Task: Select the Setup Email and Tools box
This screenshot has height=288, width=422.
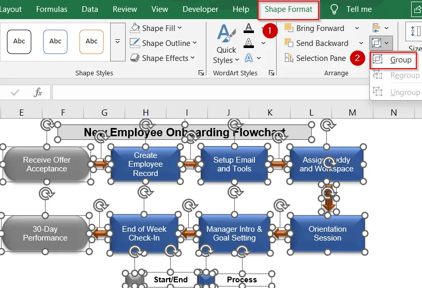Action: 234,164
